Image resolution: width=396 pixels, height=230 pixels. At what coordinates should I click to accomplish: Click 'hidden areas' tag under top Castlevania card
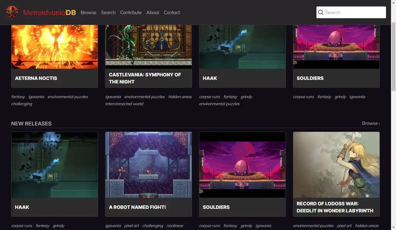180,97
